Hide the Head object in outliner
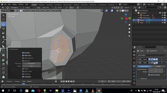This screenshot has height=93, width=167. click(162, 20)
